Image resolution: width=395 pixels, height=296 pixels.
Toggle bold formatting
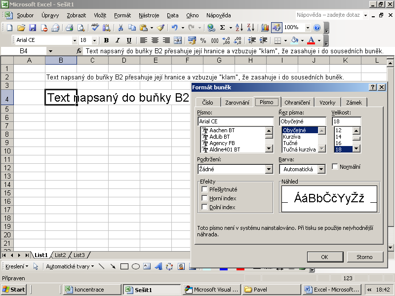pos(106,40)
